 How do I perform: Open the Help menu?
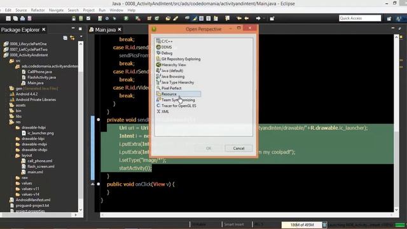coord(132,10)
